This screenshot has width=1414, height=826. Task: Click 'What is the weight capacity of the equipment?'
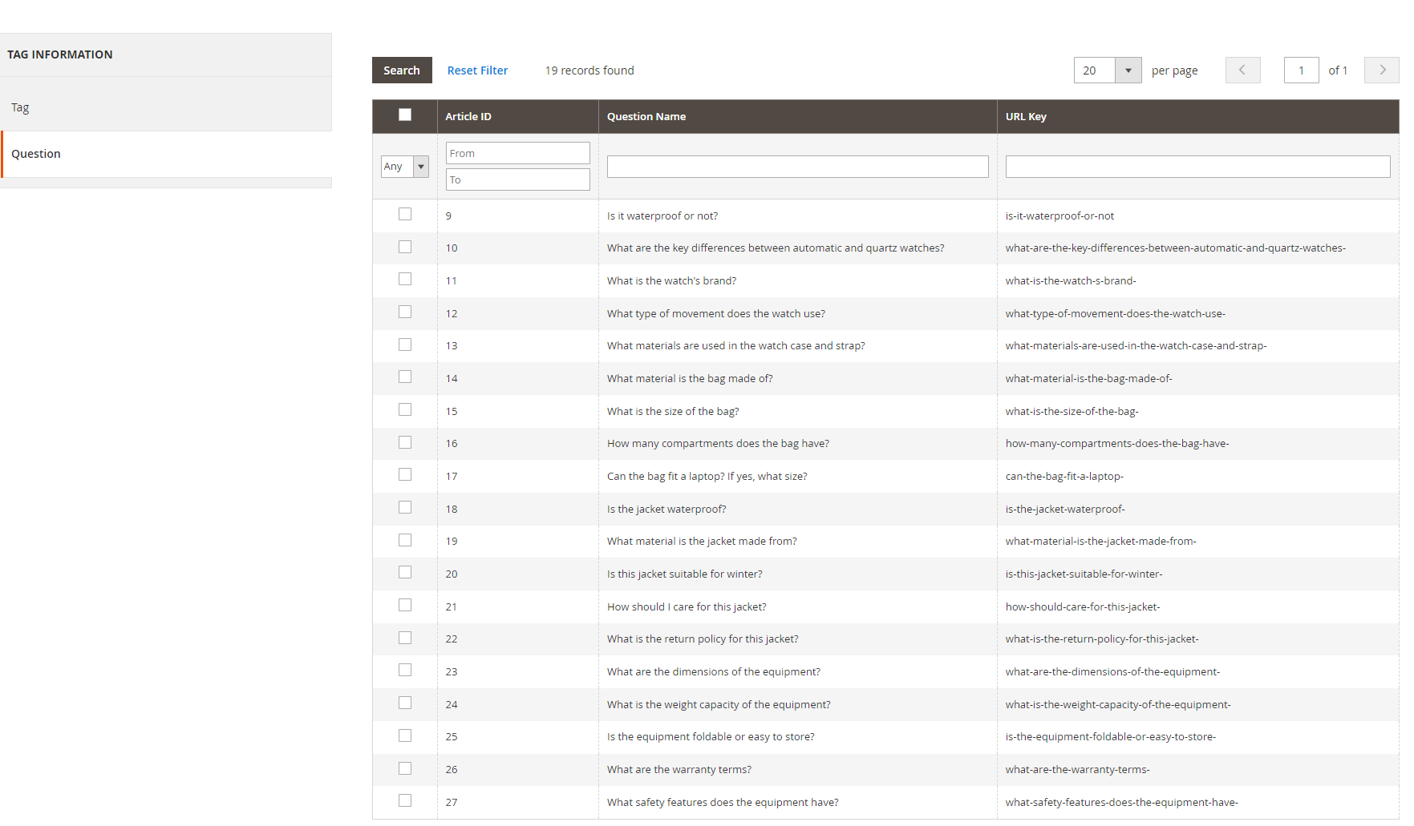[x=719, y=704]
